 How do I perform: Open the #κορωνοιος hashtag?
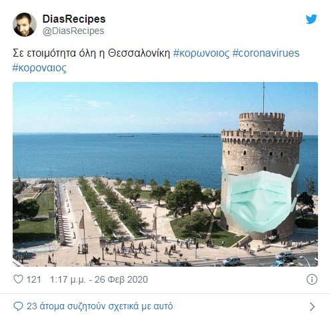[x=201, y=53]
